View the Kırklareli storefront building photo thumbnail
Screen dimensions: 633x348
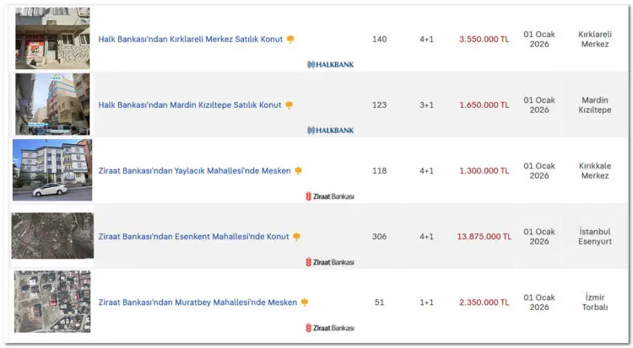(x=52, y=38)
